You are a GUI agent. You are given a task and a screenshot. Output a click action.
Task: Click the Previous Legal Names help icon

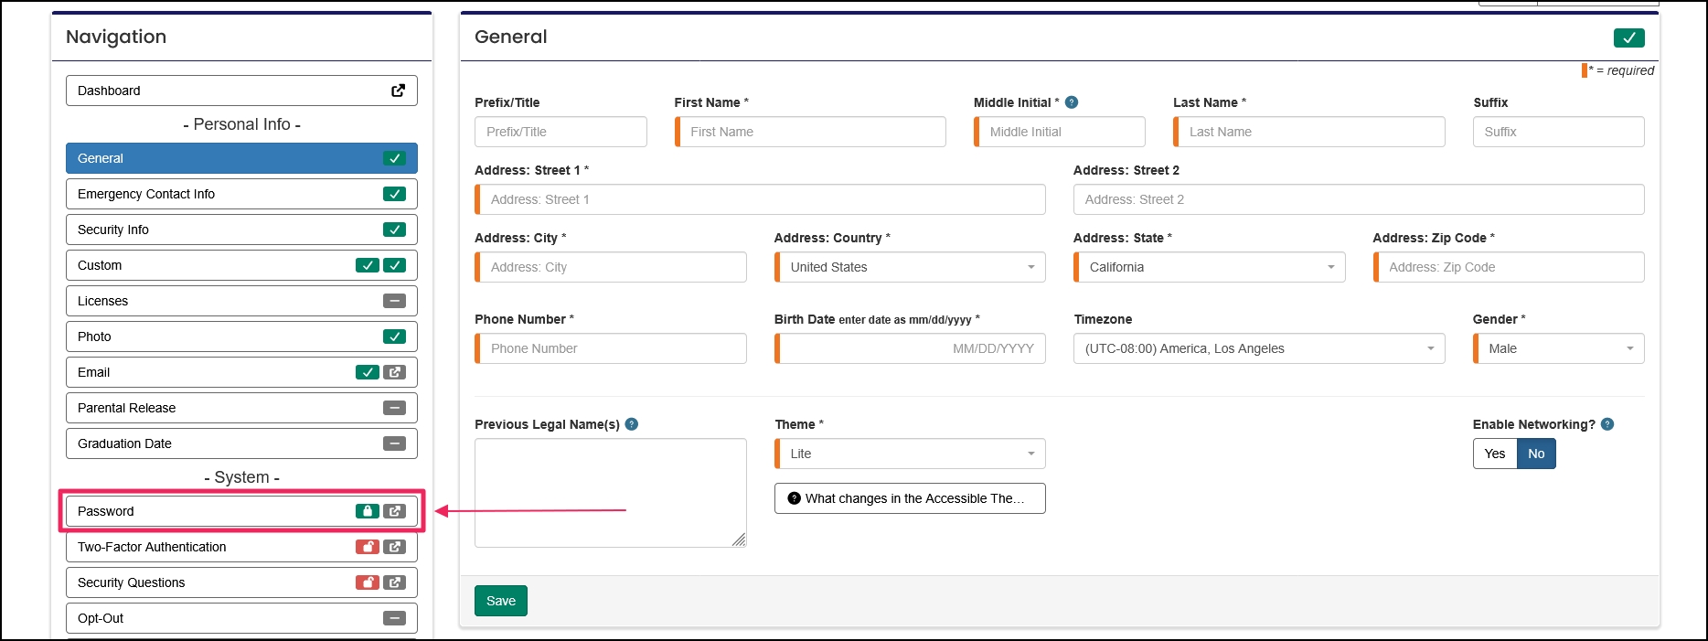[632, 424]
